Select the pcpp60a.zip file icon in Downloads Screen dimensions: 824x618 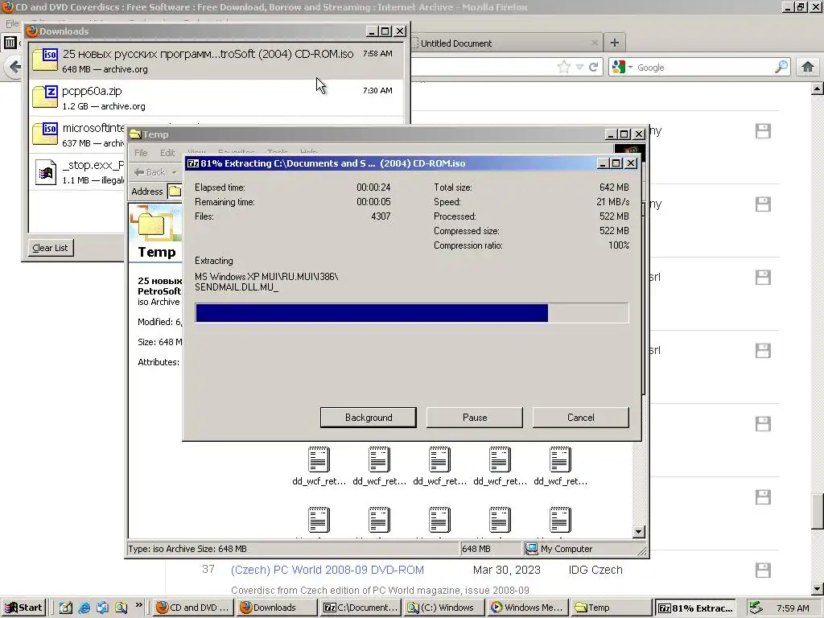pyautogui.click(x=45, y=97)
